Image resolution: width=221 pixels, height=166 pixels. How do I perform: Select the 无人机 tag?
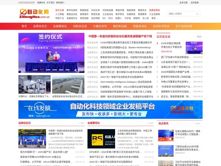(x=145, y=18)
